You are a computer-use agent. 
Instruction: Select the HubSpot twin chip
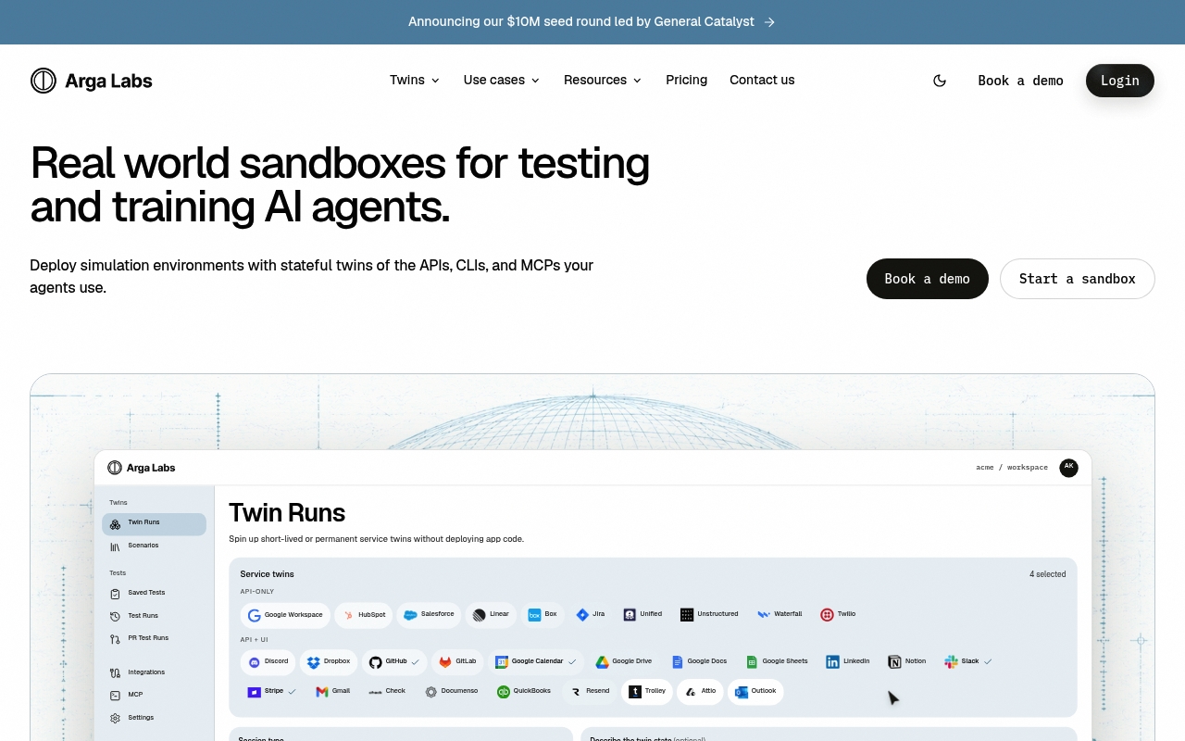364,615
